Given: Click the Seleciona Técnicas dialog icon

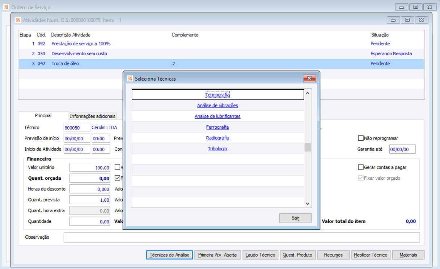Looking at the screenshot, I should (x=130, y=78).
